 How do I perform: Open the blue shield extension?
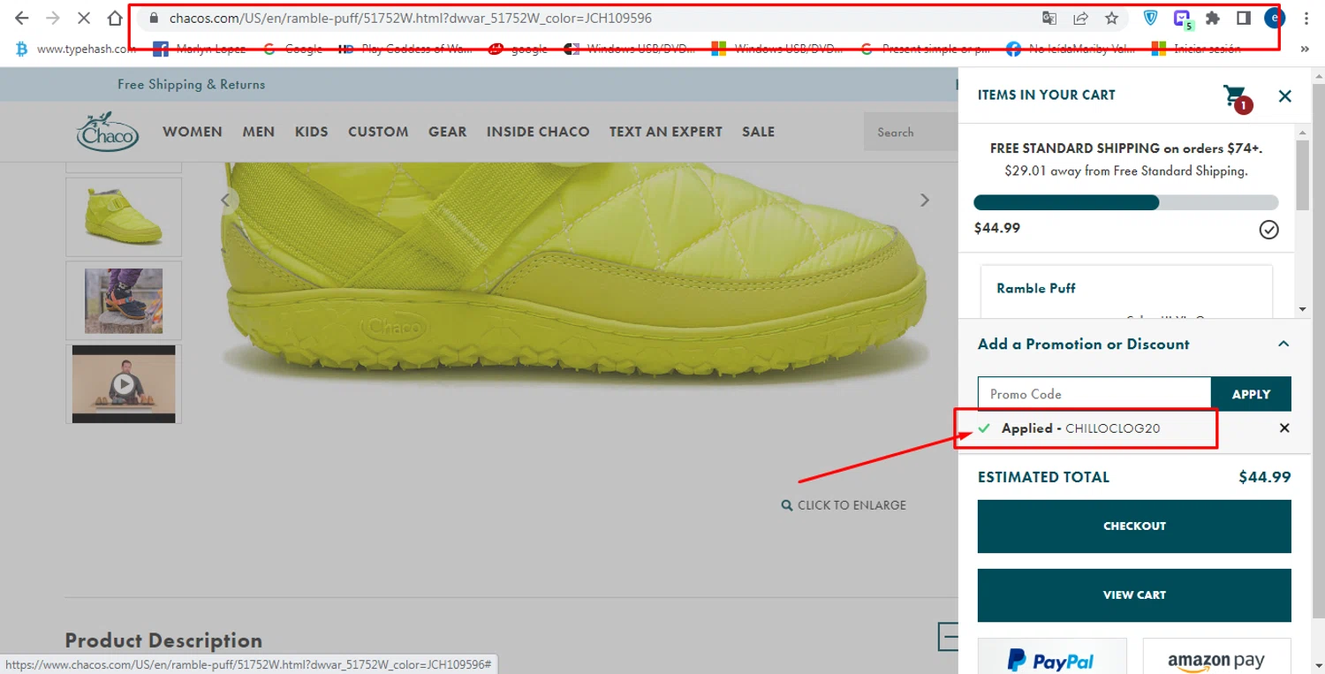click(x=1150, y=18)
